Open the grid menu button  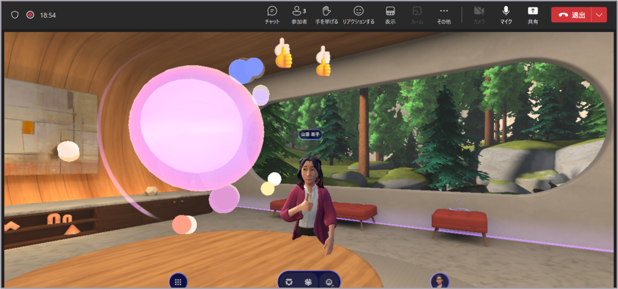point(178,282)
